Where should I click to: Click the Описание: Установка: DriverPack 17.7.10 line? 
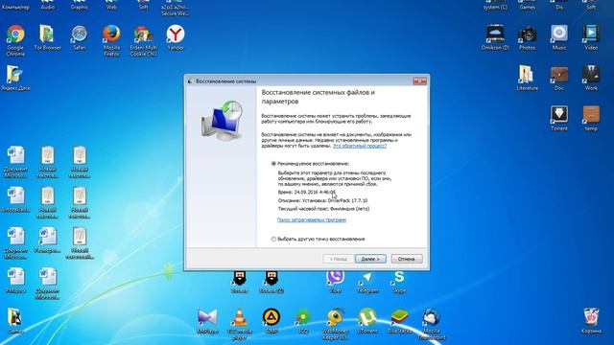point(322,200)
